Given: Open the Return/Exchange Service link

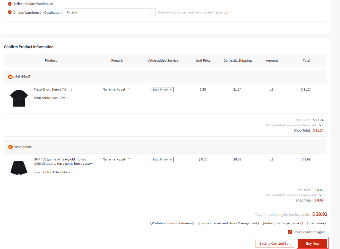Looking at the screenshot, I should (283, 223).
